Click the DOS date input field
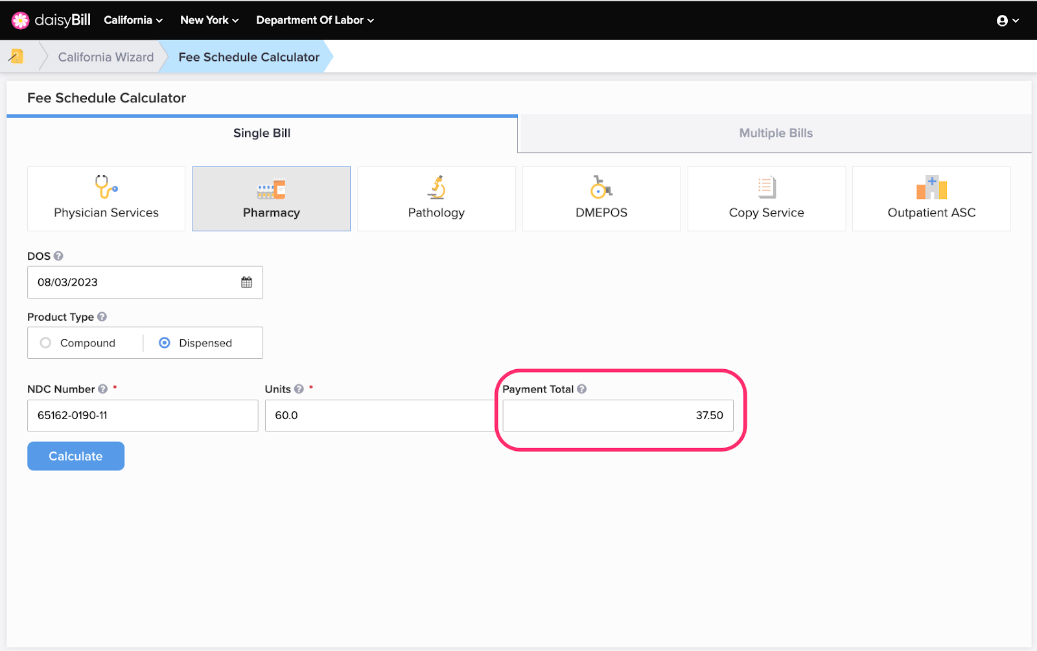 click(145, 282)
